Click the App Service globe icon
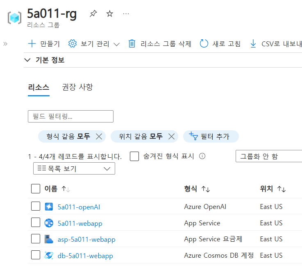This screenshot has height=270, width=302. coord(49,223)
